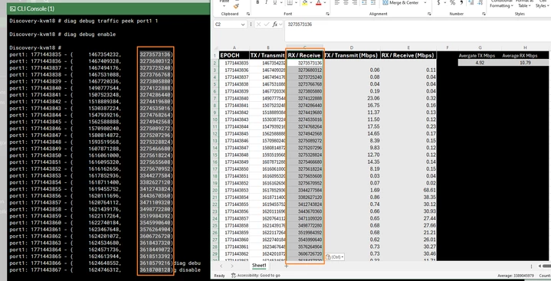Confirm formula entry with checkmark icon
551x281 pixels.
[x=267, y=25]
